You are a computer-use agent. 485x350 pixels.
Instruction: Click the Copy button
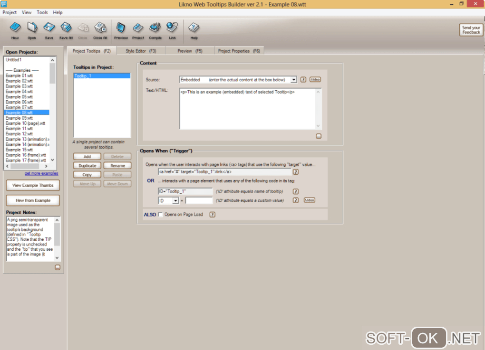tap(87, 175)
